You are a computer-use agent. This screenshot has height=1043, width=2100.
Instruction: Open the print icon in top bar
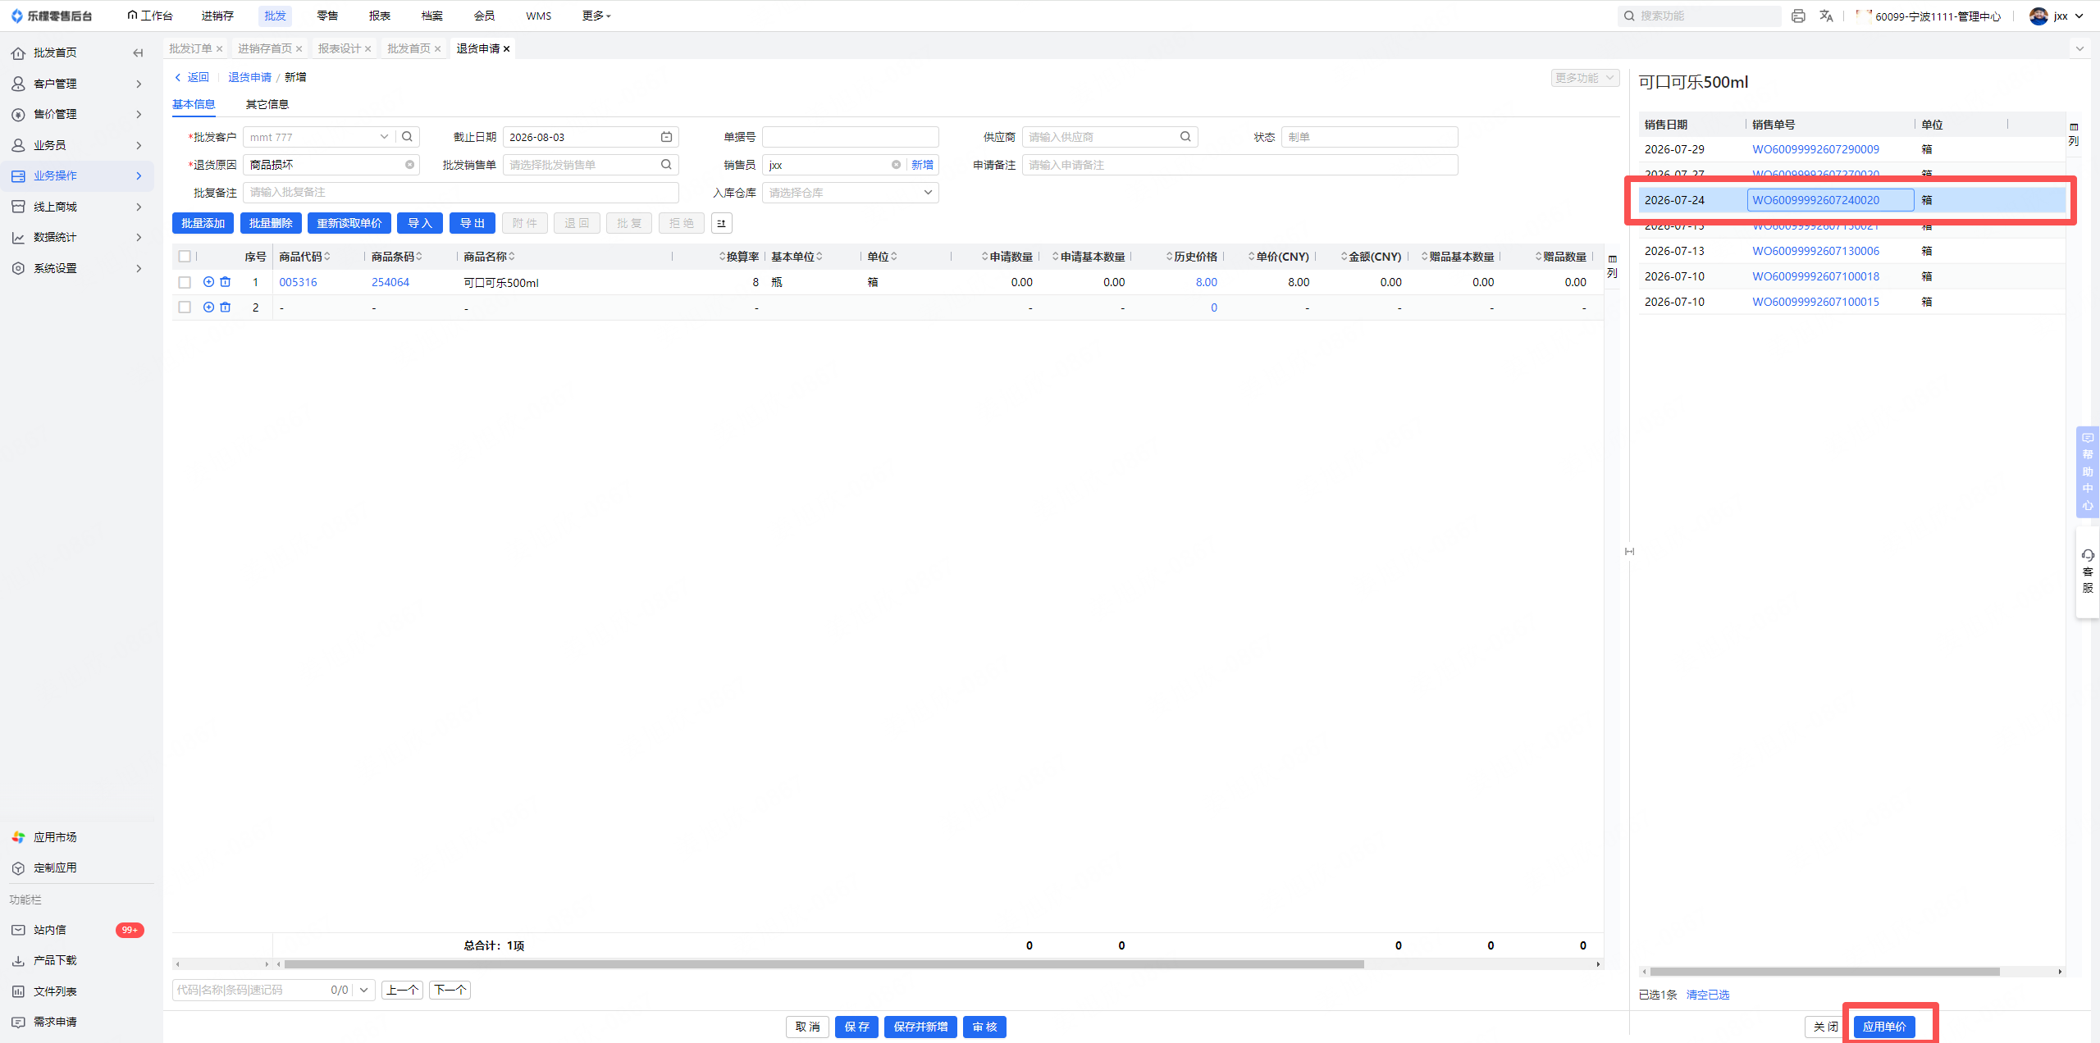(x=1798, y=16)
